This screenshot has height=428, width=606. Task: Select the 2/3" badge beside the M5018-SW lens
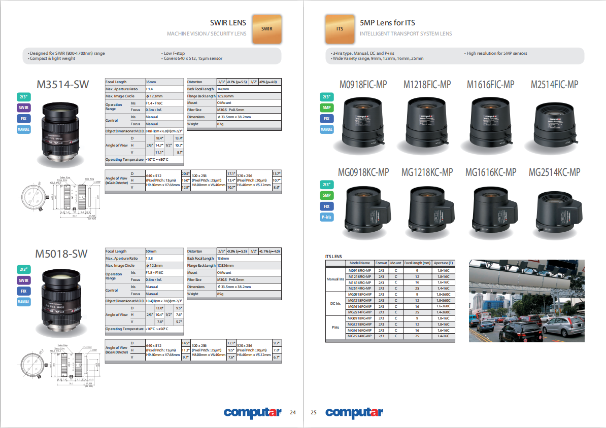(x=23, y=269)
